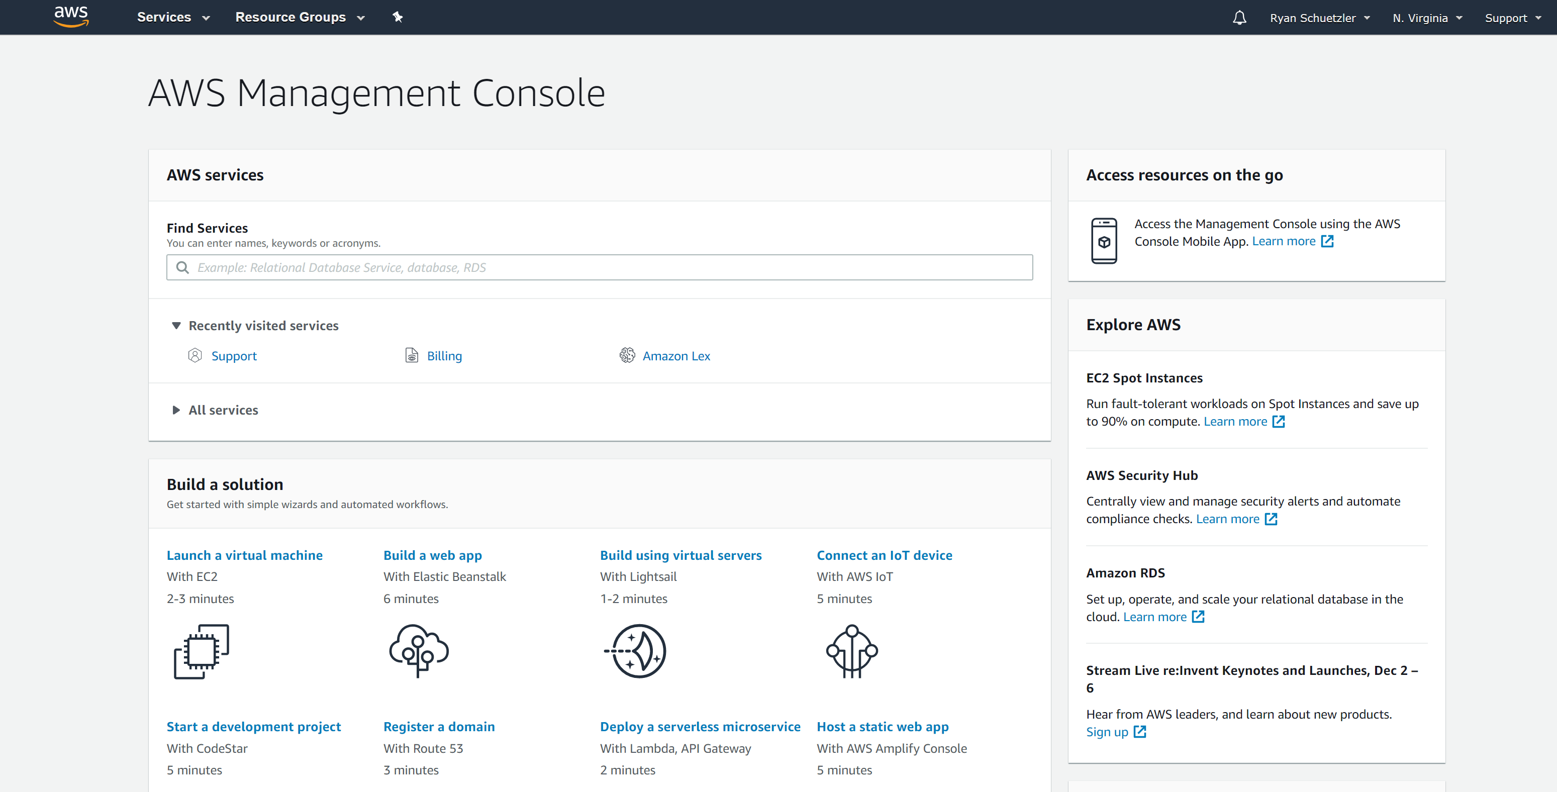This screenshot has width=1557, height=792.
Task: Click the pin shortcuts icon in navbar
Action: pos(397,17)
